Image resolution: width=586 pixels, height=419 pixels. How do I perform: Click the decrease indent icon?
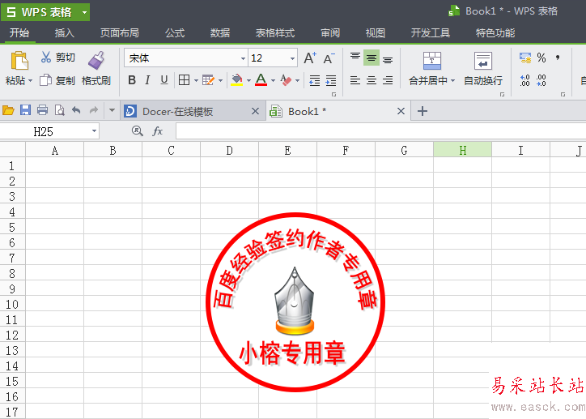tap(315, 80)
